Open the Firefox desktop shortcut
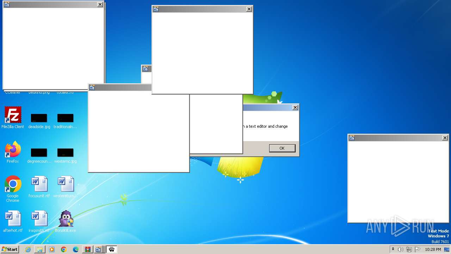The image size is (451, 254). point(13,152)
